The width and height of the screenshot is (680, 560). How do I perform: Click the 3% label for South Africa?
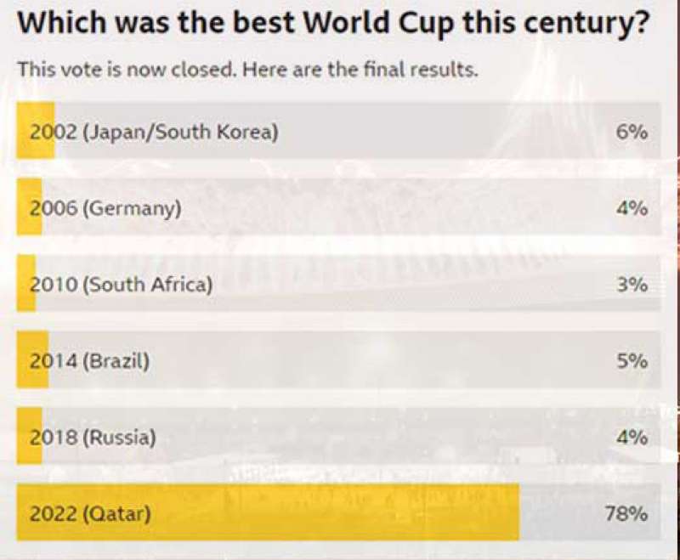click(x=632, y=286)
